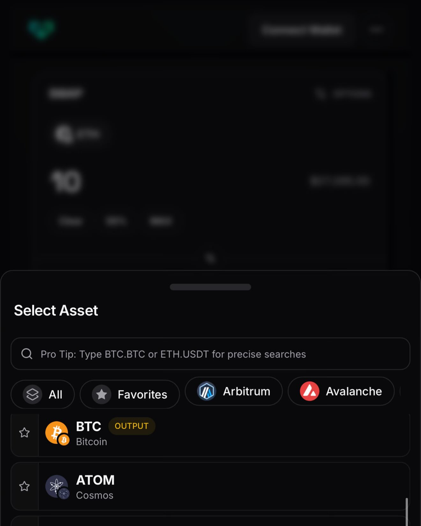Click the OUTPUT badge next to BTC

click(x=132, y=426)
